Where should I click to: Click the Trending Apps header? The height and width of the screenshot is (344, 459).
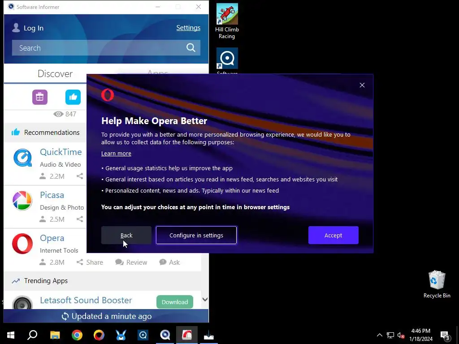(x=46, y=281)
